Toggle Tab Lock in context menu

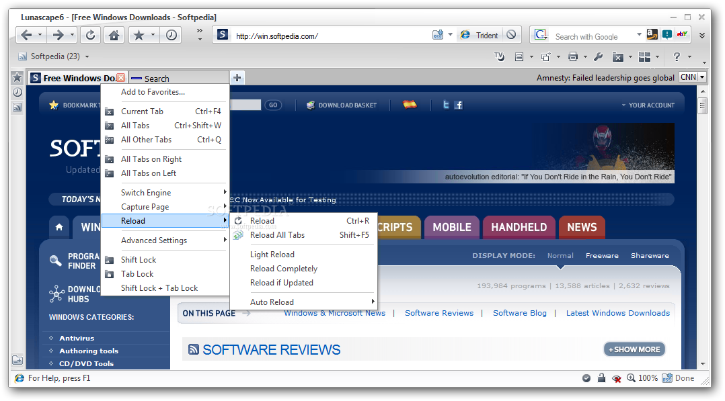pyautogui.click(x=165, y=274)
